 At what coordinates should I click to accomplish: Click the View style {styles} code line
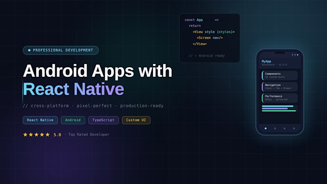214,32
